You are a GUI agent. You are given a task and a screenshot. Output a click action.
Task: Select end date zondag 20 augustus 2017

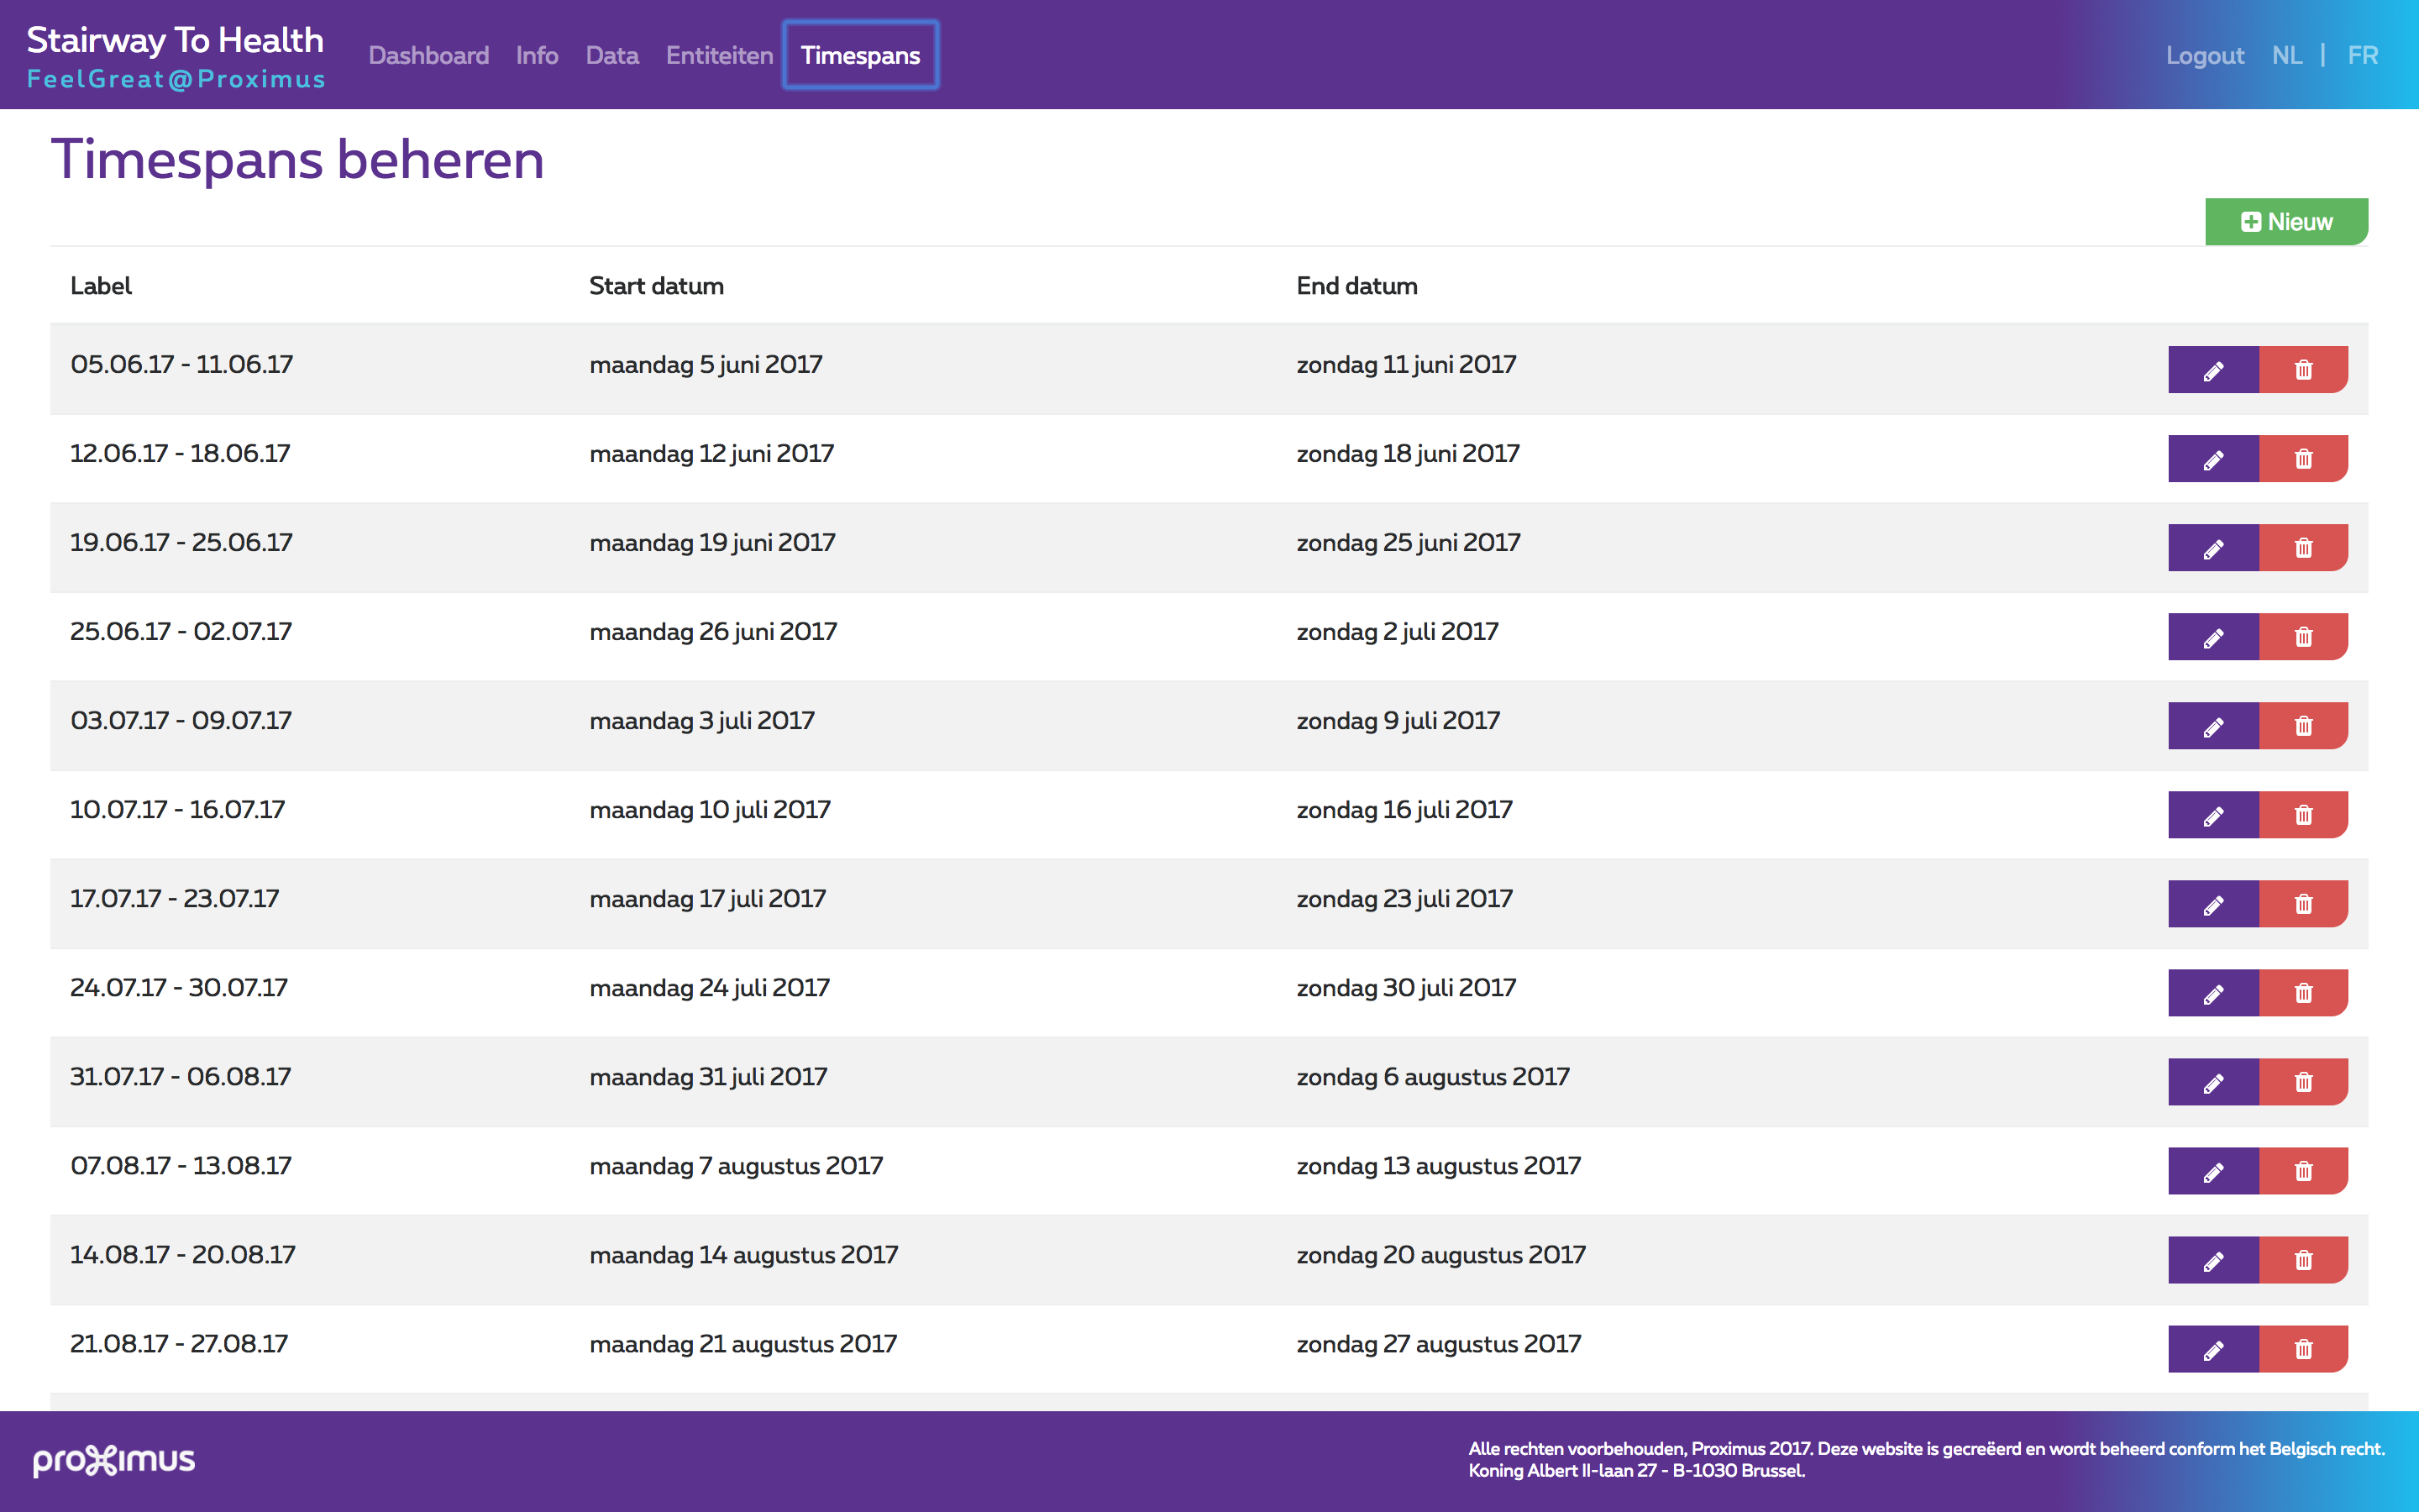pyautogui.click(x=1441, y=1255)
